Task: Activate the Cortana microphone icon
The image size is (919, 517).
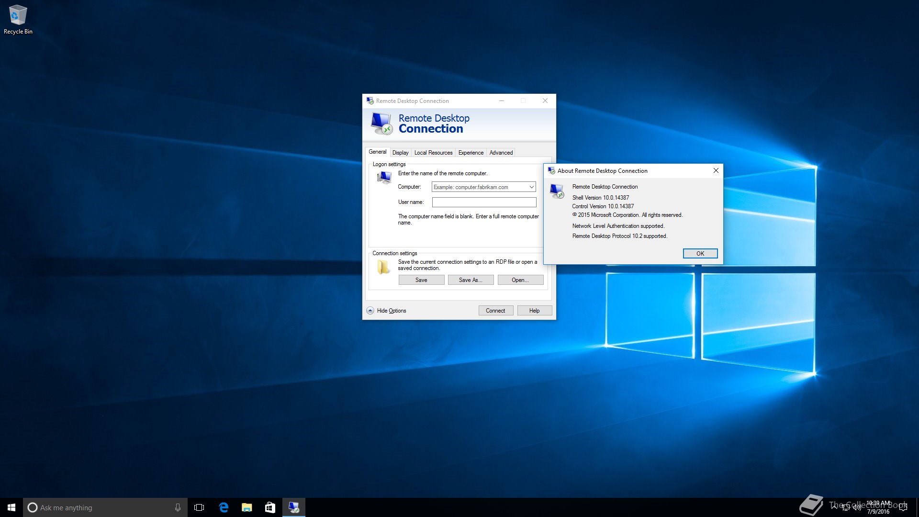Action: tap(178, 507)
